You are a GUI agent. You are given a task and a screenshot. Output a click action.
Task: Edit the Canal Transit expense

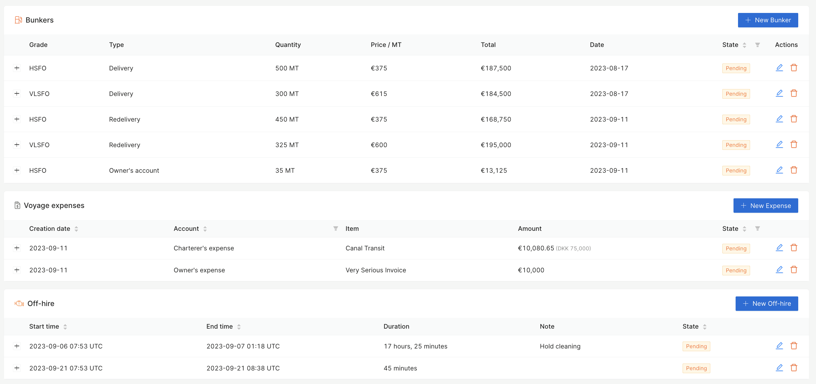[x=779, y=248]
